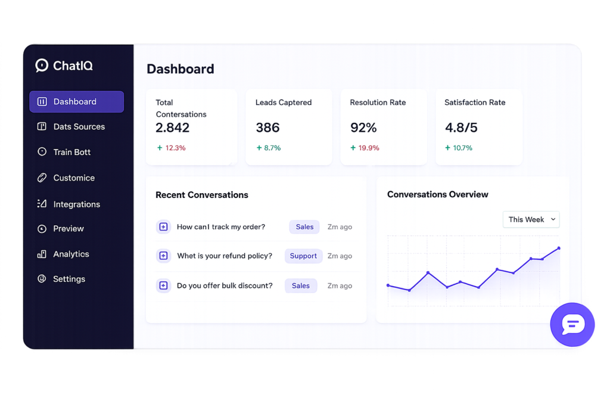The image size is (610, 407).
Task: Click the Train Bott sidebar icon
Action: tap(42, 152)
